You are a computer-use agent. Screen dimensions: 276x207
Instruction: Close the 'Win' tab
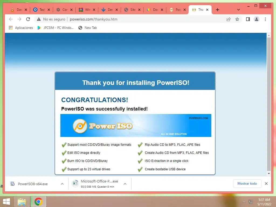coord(94,10)
